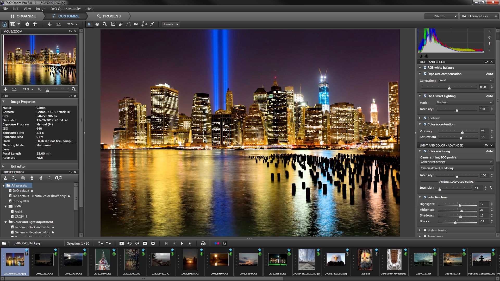Open the Image menu
Viewport: 500px width, 281px height.
pyautogui.click(x=40, y=9)
